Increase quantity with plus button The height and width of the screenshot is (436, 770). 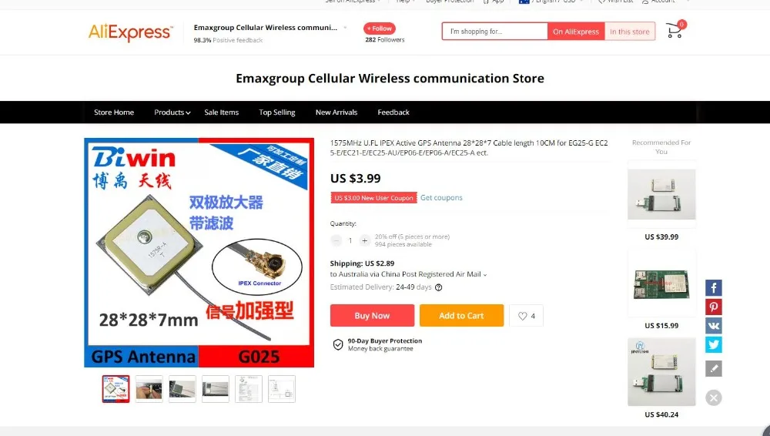point(364,240)
